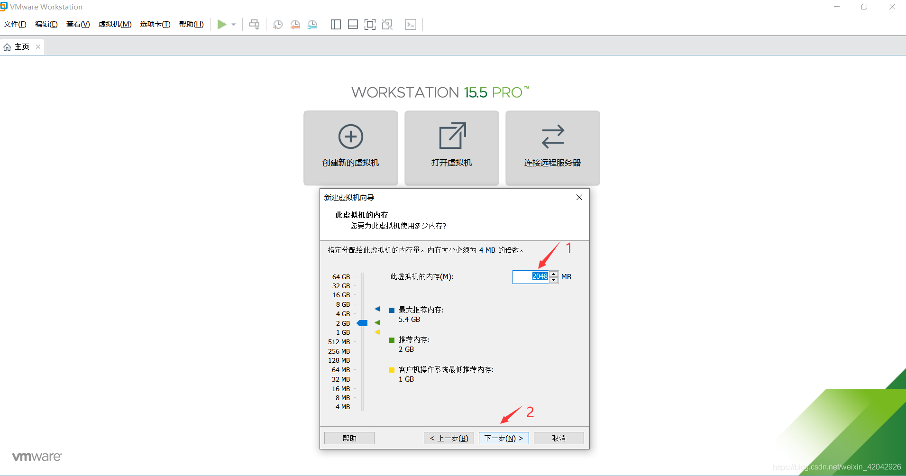Click the yellow 客户机操作系统最低推荐内存 legend square
This screenshot has width=906, height=476.
click(x=392, y=370)
